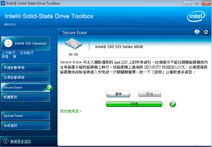Click green checkmark on Secure Erase item
Image resolution: width=212 pixels, height=147 pixels.
click(x=49, y=88)
